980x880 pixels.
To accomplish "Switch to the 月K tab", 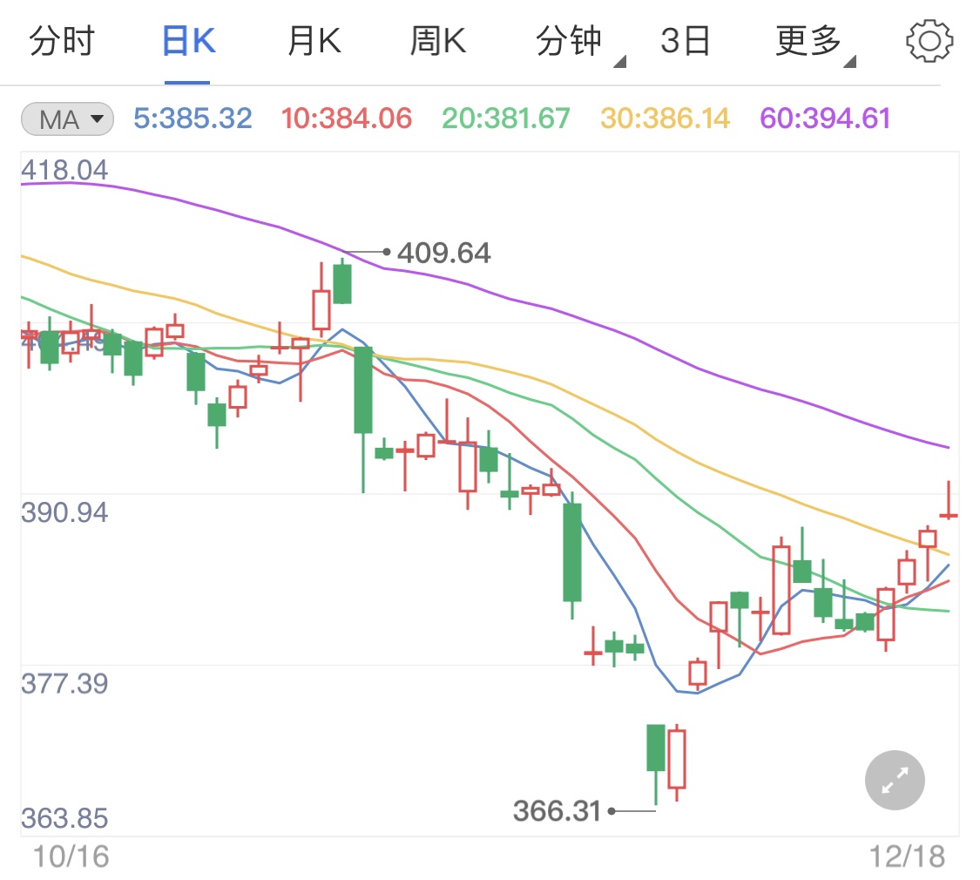I will [x=314, y=41].
